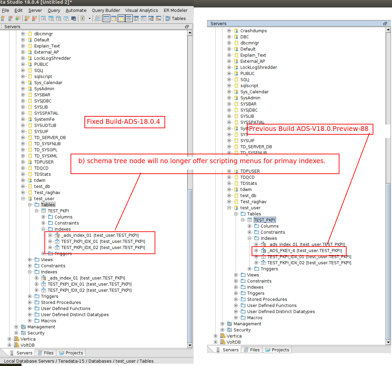The width and height of the screenshot is (392, 366).
Task: Select Sys_Calendar database in right tree
Action: coord(255,92)
